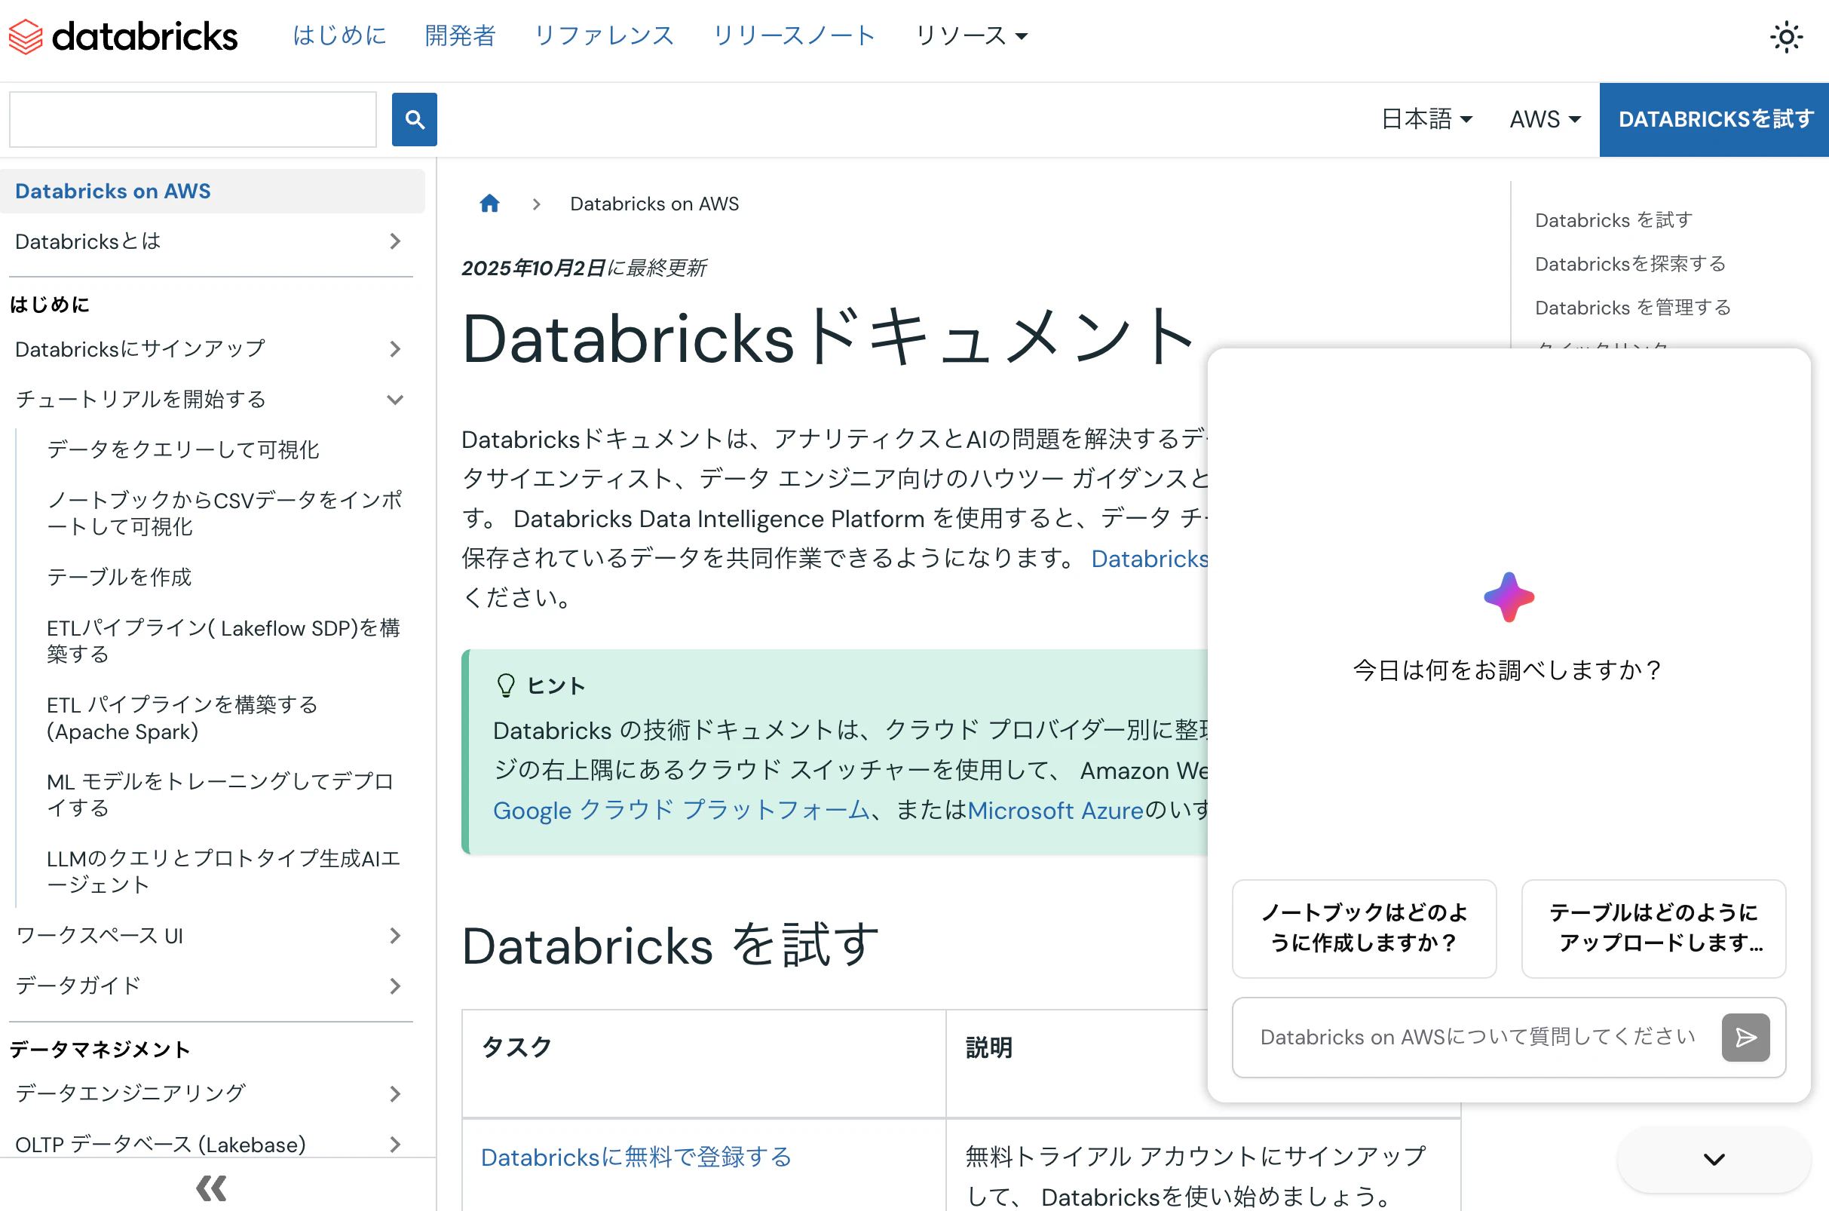Focus the Databricks on AWS question input

tap(1477, 1038)
